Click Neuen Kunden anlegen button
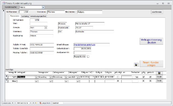This screenshot has width=173, height=106. point(151,64)
